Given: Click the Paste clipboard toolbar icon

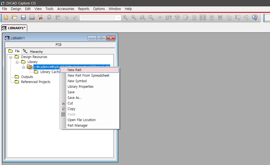Looking at the screenshot, I should click(x=58, y=17).
